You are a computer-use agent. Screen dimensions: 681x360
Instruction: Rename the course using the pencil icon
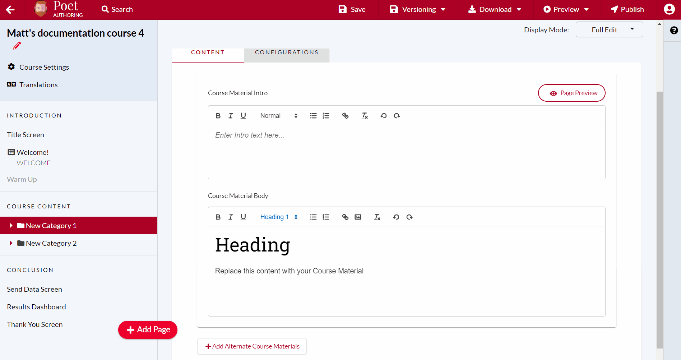(x=17, y=46)
